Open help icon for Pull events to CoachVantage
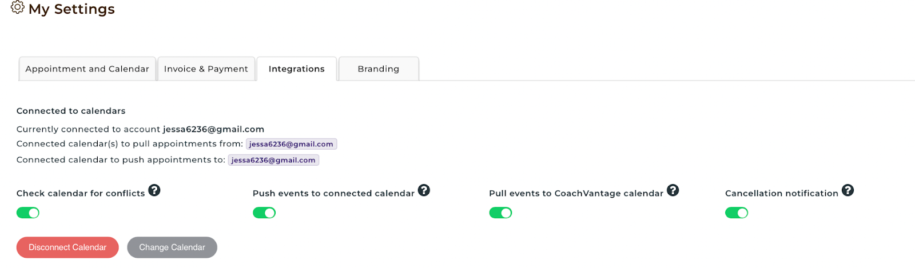915x268 pixels. [673, 190]
